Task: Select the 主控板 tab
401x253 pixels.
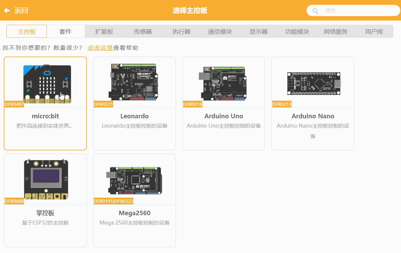Action: click(27, 31)
